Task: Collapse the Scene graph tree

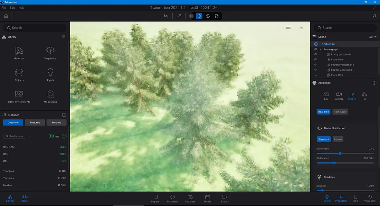Action: tap(320, 49)
